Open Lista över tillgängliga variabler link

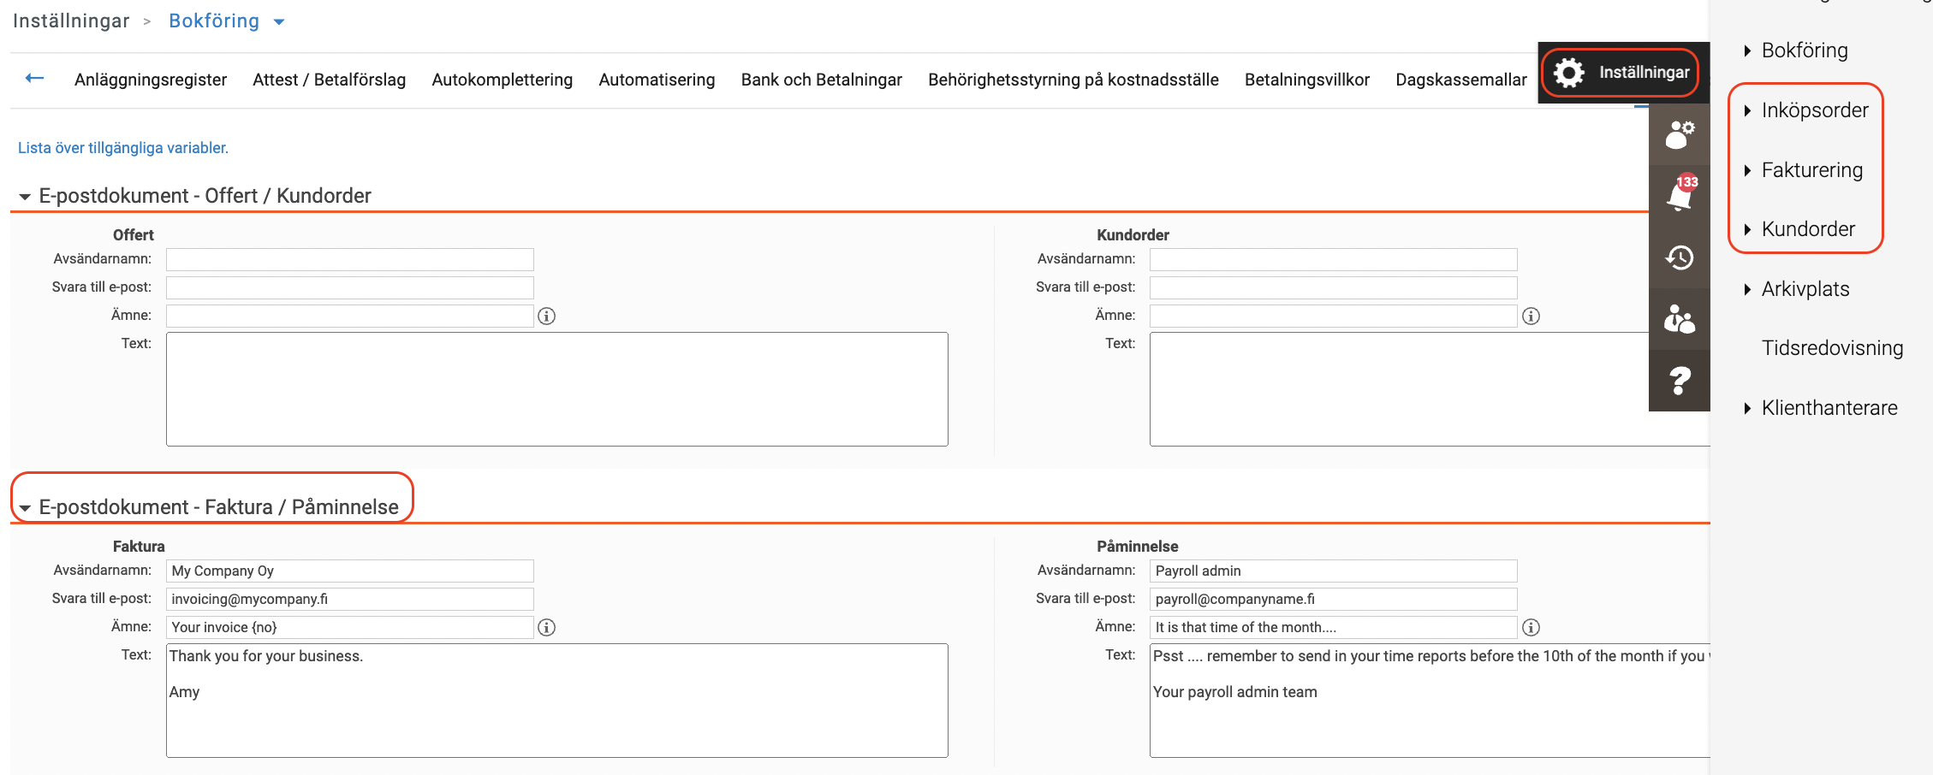coord(123,148)
